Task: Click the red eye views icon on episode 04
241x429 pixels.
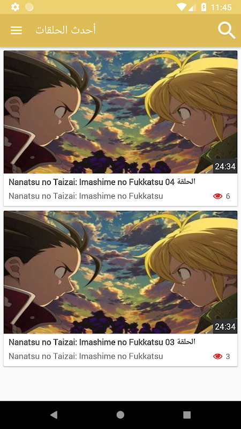Action: 218,196
